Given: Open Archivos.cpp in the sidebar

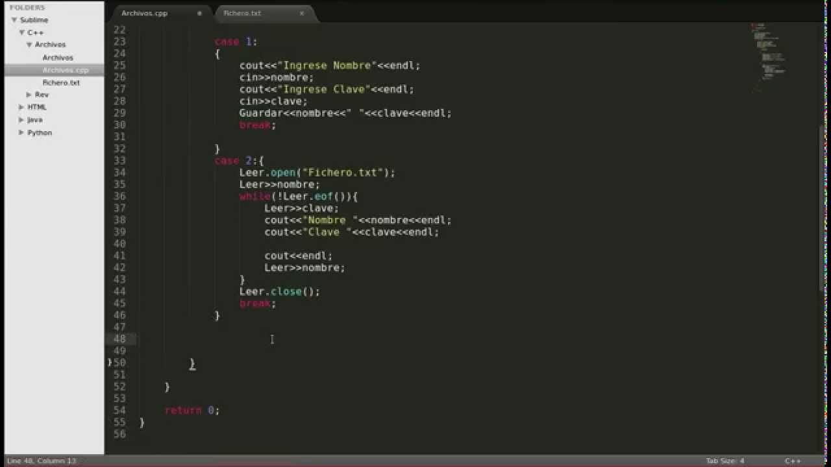Looking at the screenshot, I should (x=66, y=70).
